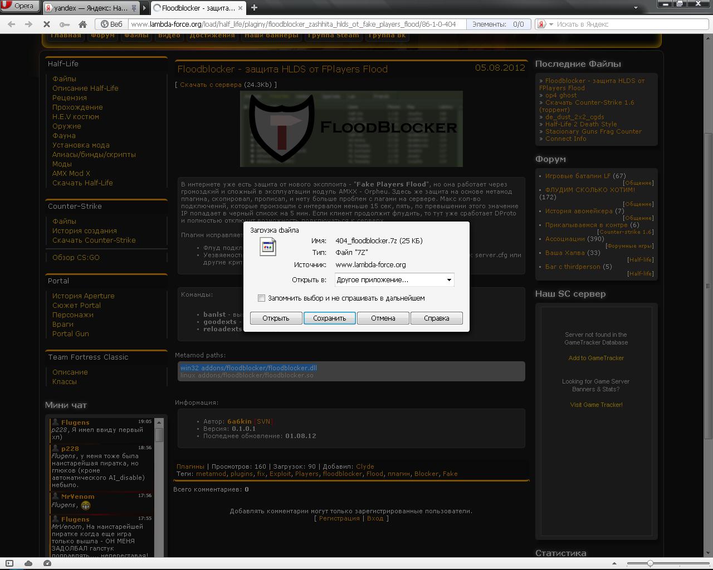Click the 'Вход' login link

[x=375, y=518]
